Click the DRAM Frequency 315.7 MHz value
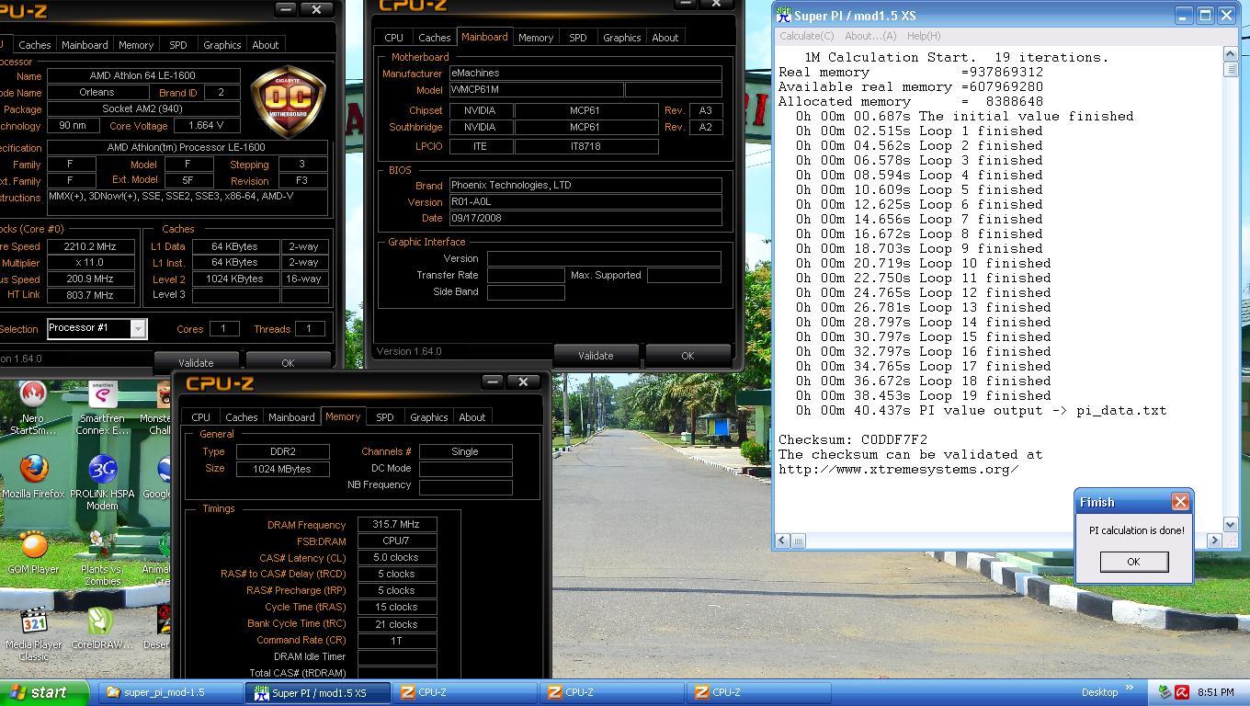 coord(396,524)
